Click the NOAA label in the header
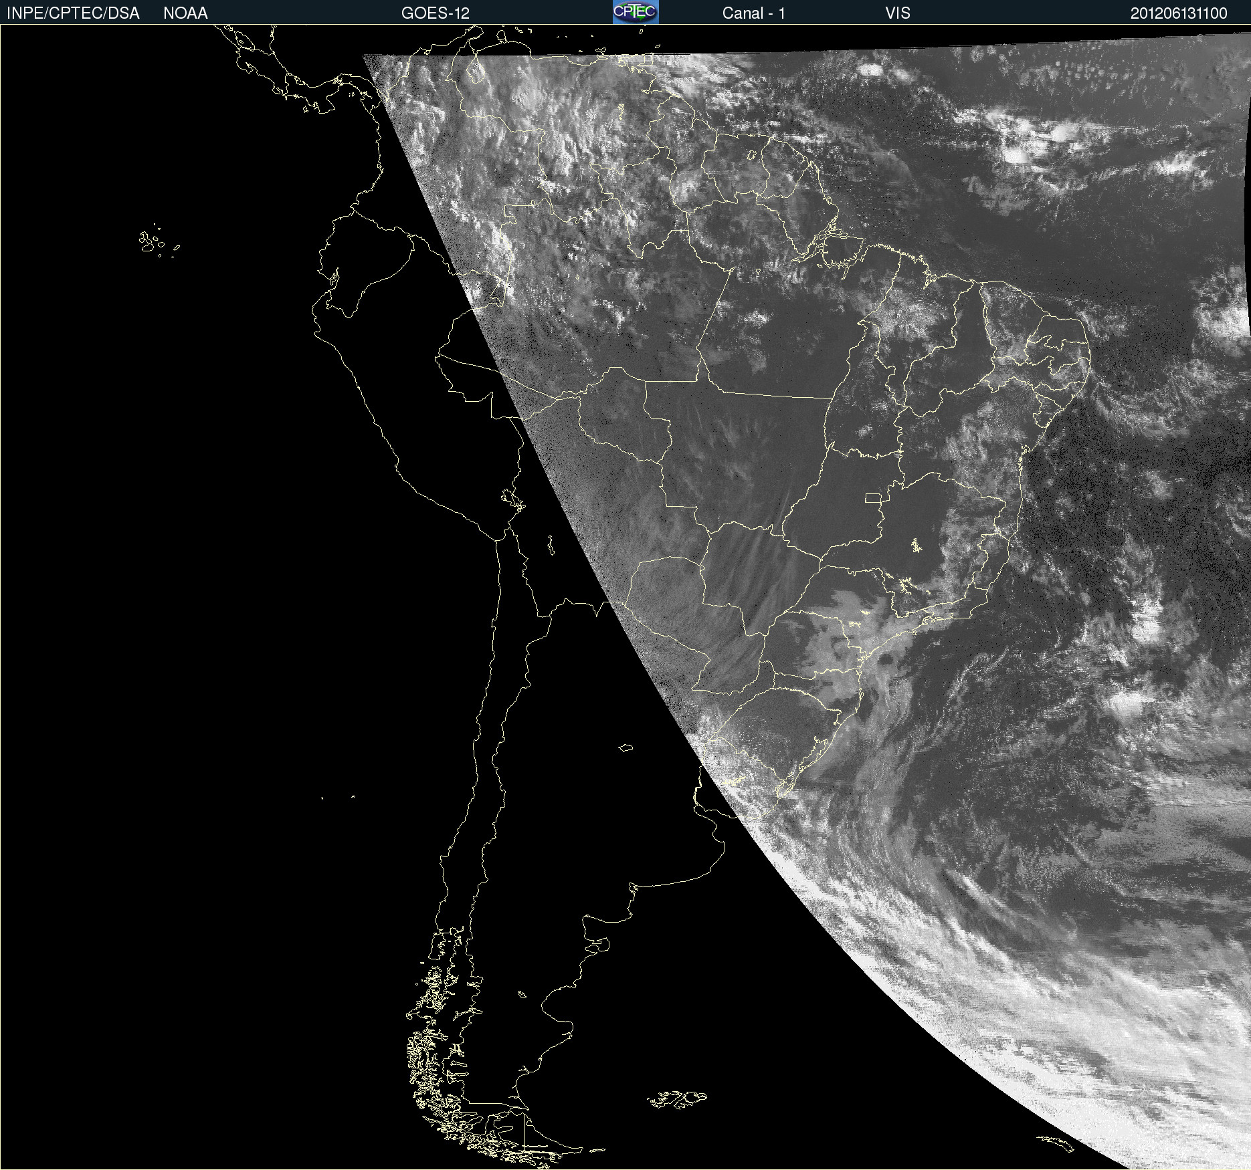The width and height of the screenshot is (1251, 1170). point(185,13)
